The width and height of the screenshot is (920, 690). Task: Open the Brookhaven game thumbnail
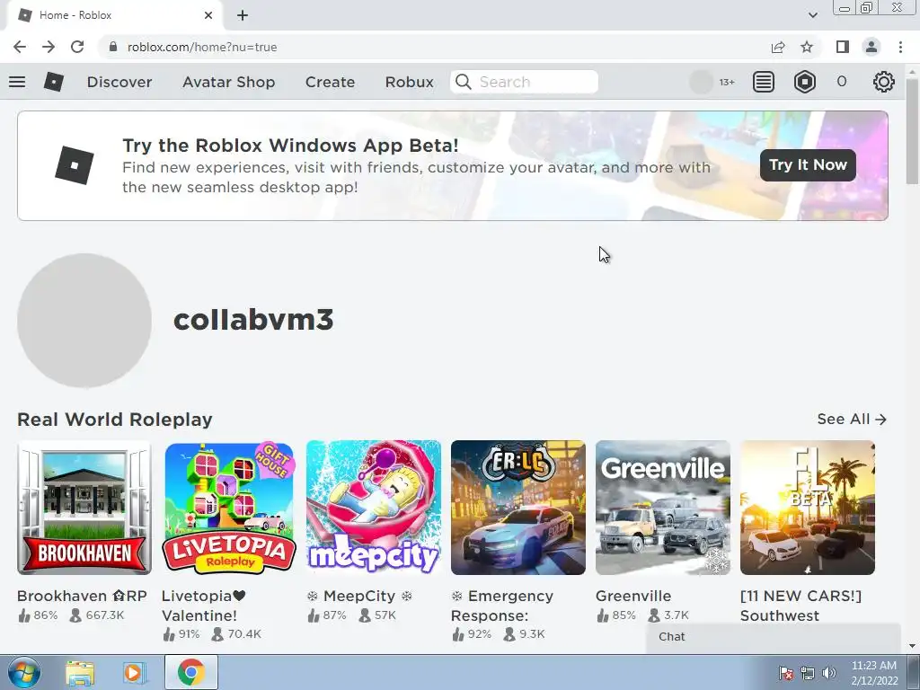84,508
